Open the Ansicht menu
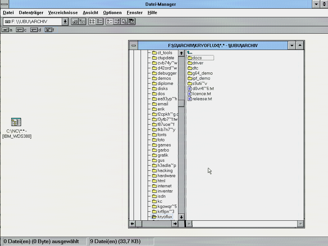This screenshot has width=328, height=246. 90,12
